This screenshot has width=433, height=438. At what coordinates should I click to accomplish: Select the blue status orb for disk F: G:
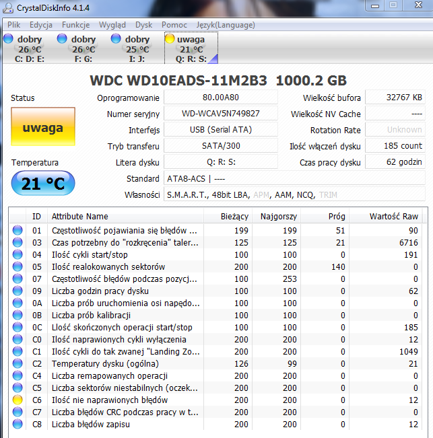(62, 39)
